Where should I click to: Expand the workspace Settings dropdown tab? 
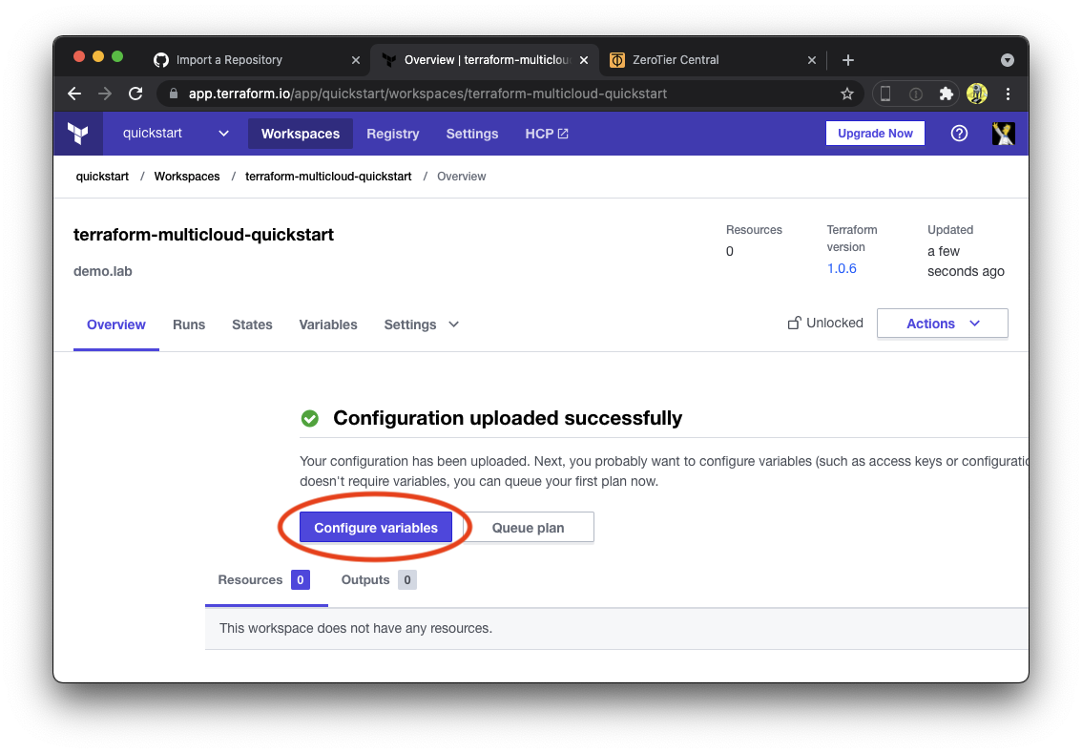421,324
